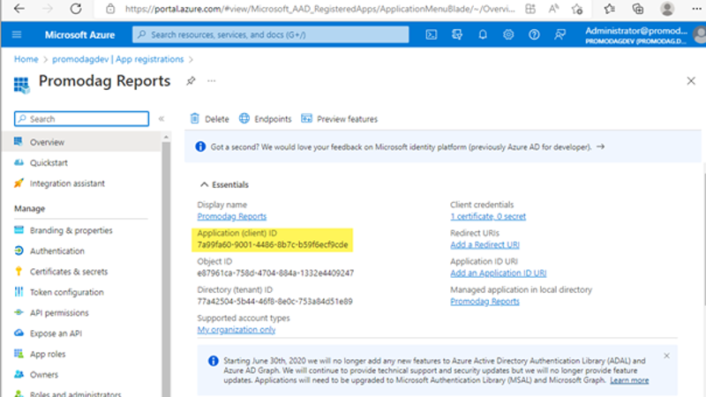The height and width of the screenshot is (397, 706).
Task: Open the notifications bell
Action: [483, 35]
